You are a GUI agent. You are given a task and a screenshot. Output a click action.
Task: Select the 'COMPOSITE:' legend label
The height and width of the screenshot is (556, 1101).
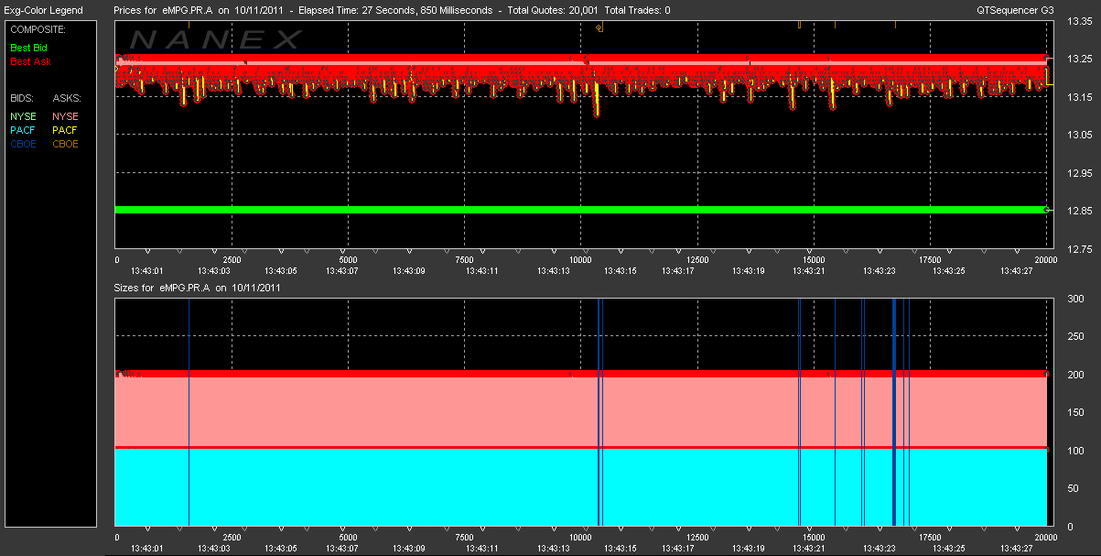pos(37,29)
